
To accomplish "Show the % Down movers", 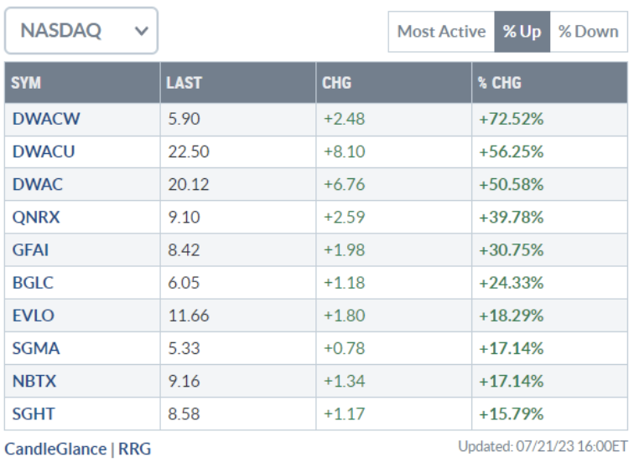I will (588, 32).
